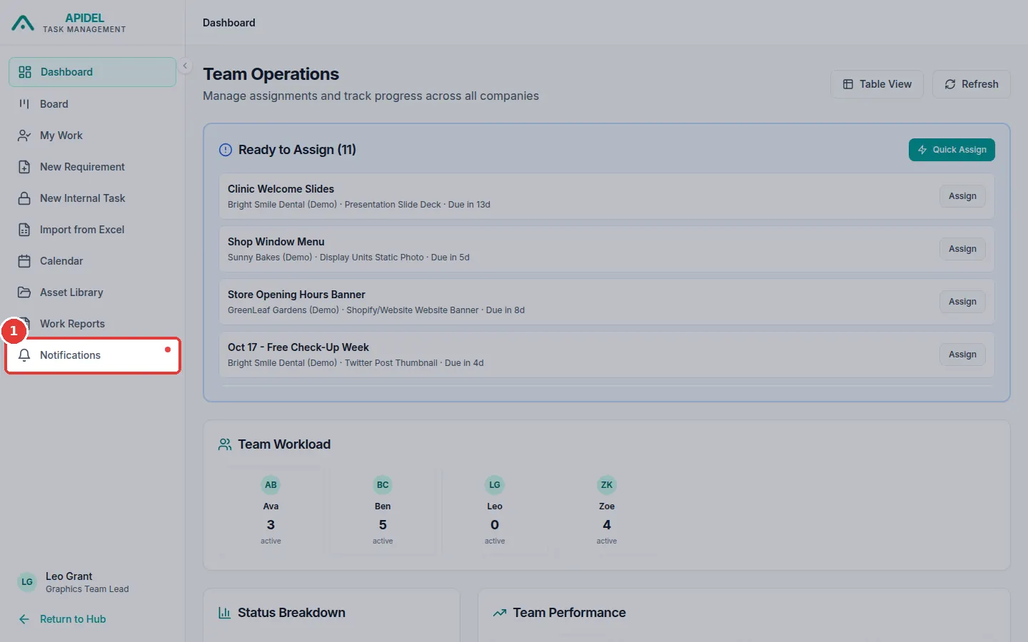The image size is (1028, 642).
Task: Open My Work person icon
Action: (x=24, y=136)
